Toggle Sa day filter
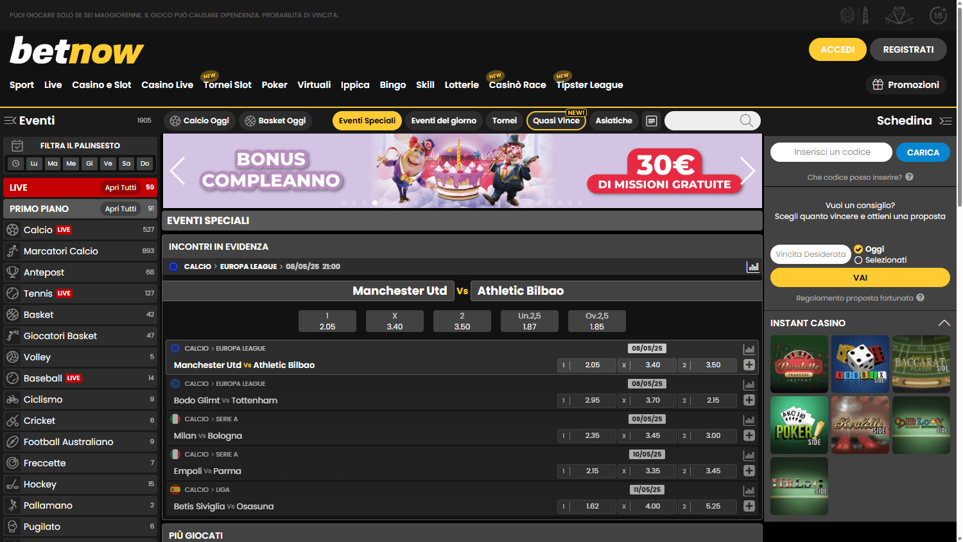The width and height of the screenshot is (963, 542). (x=126, y=164)
